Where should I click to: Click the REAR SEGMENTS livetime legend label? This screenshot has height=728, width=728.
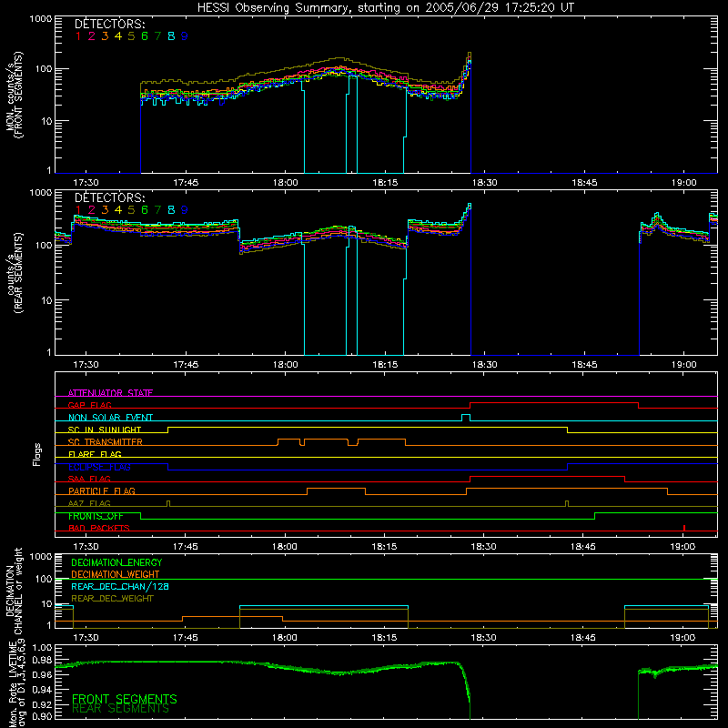pyautogui.click(x=121, y=709)
